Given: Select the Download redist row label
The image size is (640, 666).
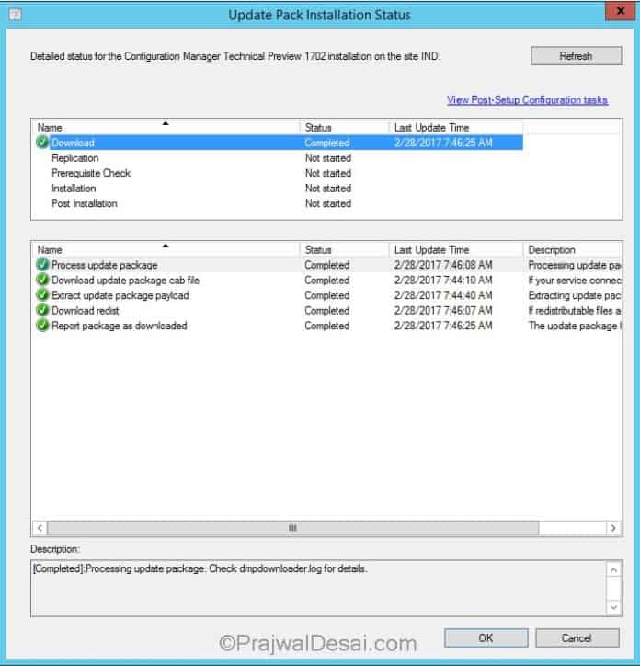Looking at the screenshot, I should pyautogui.click(x=85, y=311).
